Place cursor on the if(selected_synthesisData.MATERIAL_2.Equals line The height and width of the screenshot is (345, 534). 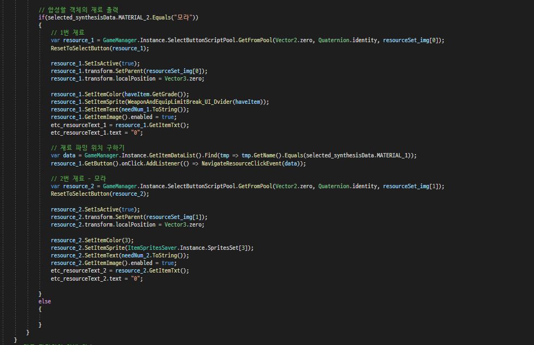click(118, 17)
